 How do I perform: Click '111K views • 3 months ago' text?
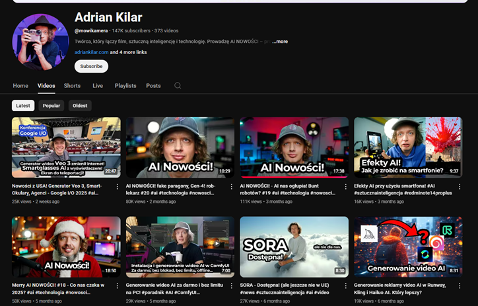click(266, 202)
